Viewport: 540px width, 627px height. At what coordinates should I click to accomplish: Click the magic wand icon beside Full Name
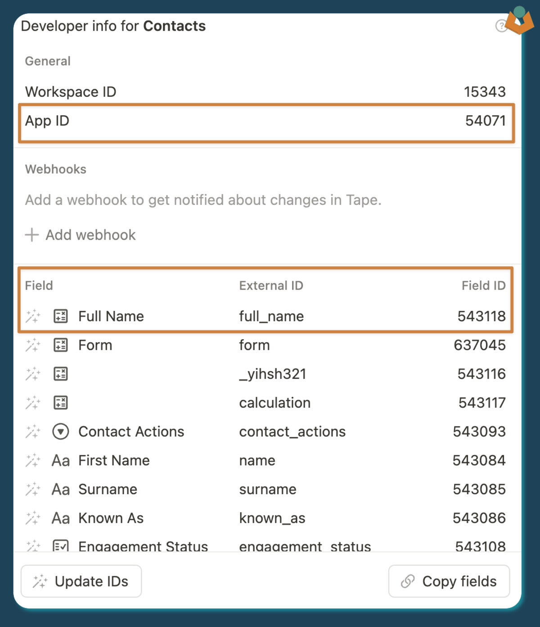(x=33, y=316)
